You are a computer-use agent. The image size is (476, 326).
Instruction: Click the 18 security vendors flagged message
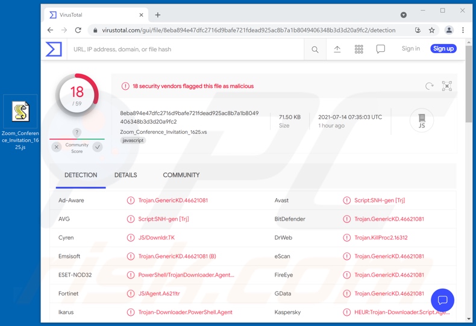coord(193,86)
